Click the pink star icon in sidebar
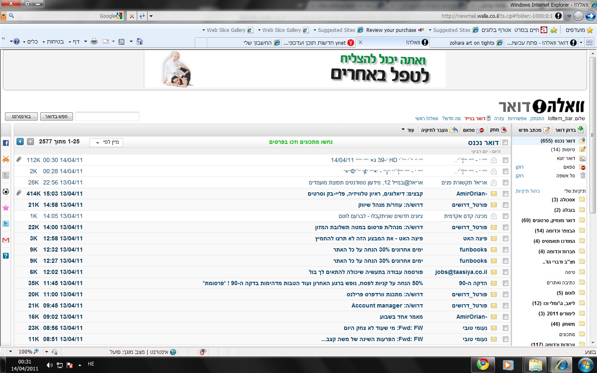This screenshot has width=597, height=373. (6, 208)
